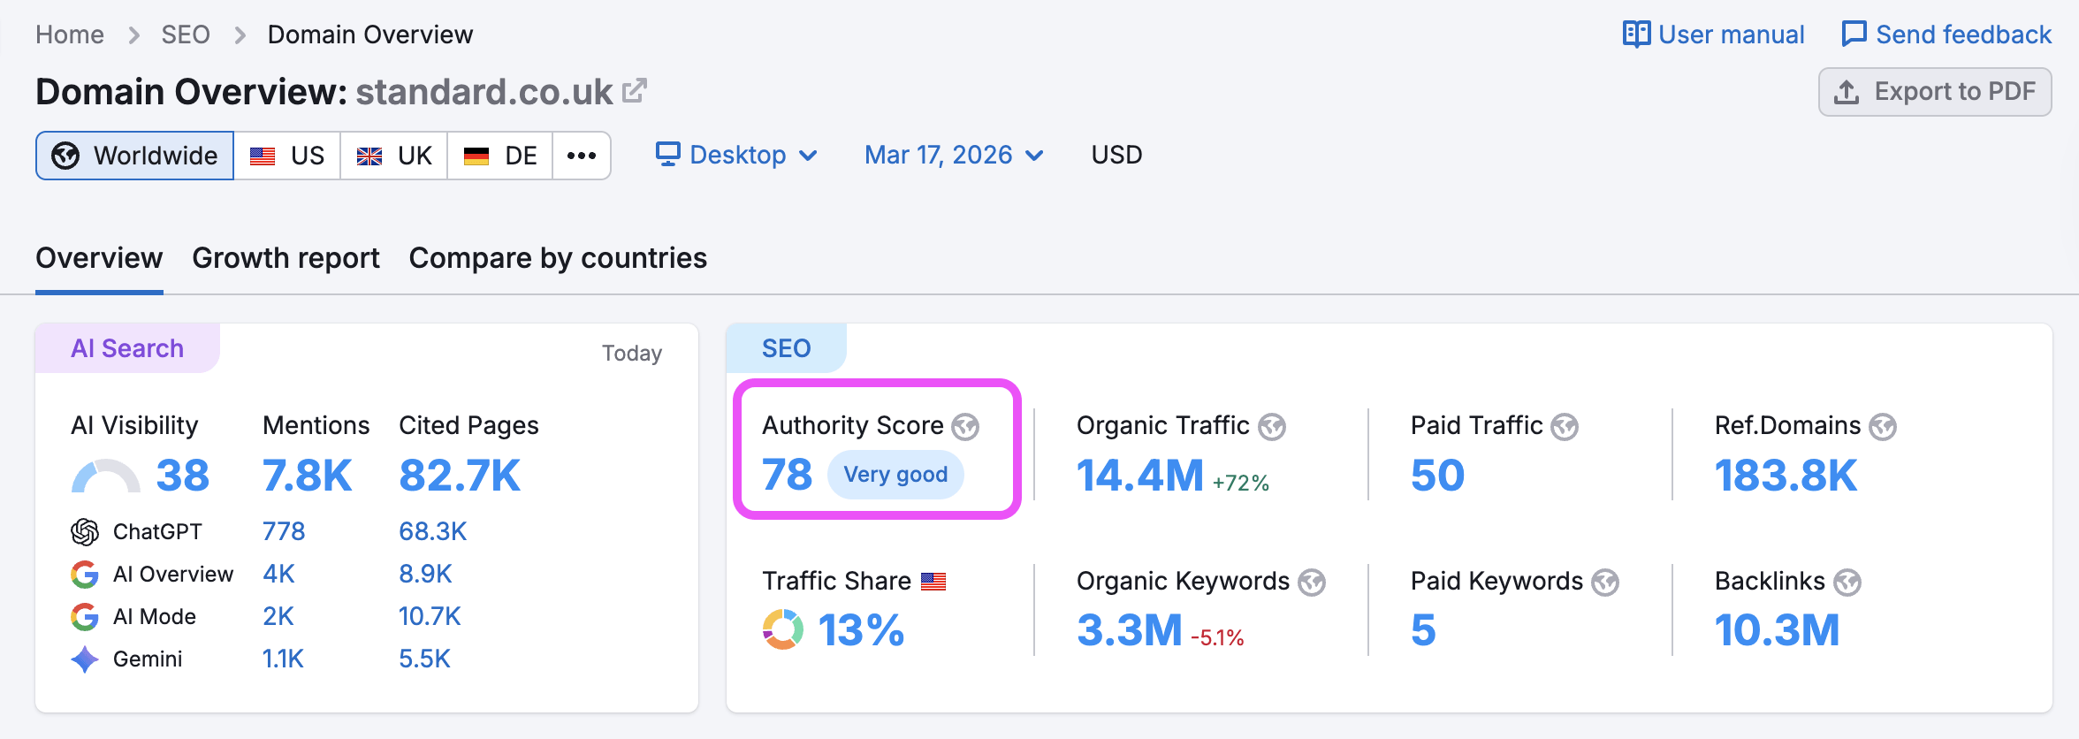Viewport: 2079px width, 739px height.
Task: Go to SEO in breadcrumb
Action: [186, 34]
